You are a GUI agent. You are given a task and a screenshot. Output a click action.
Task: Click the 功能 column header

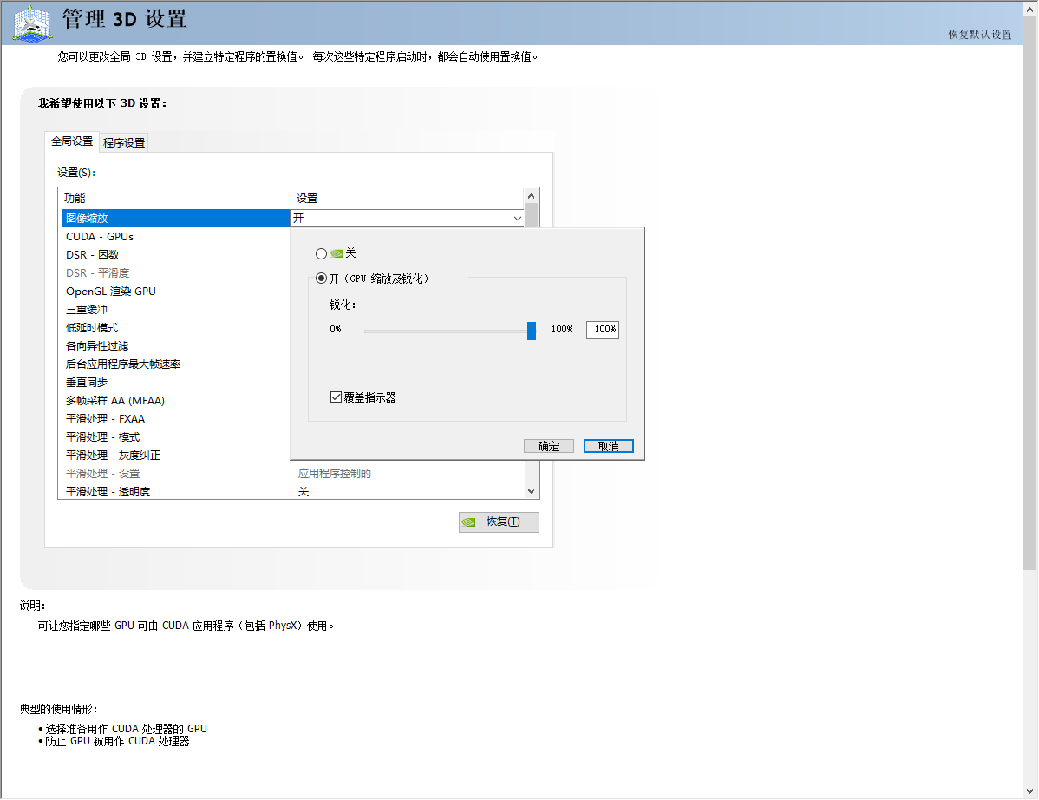coord(175,198)
